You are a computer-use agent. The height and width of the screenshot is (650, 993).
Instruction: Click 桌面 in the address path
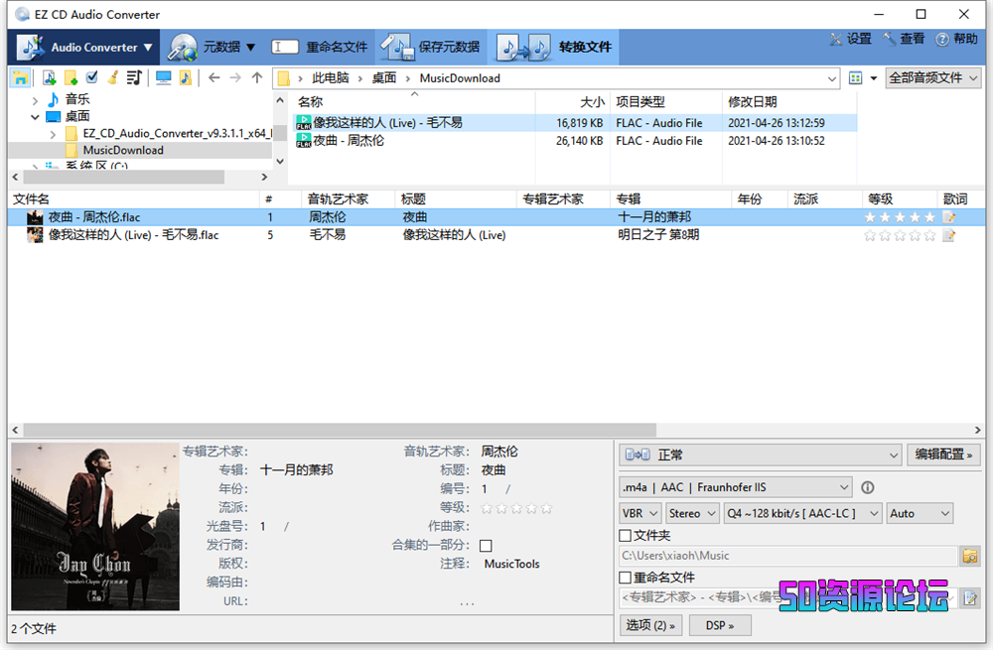point(383,77)
